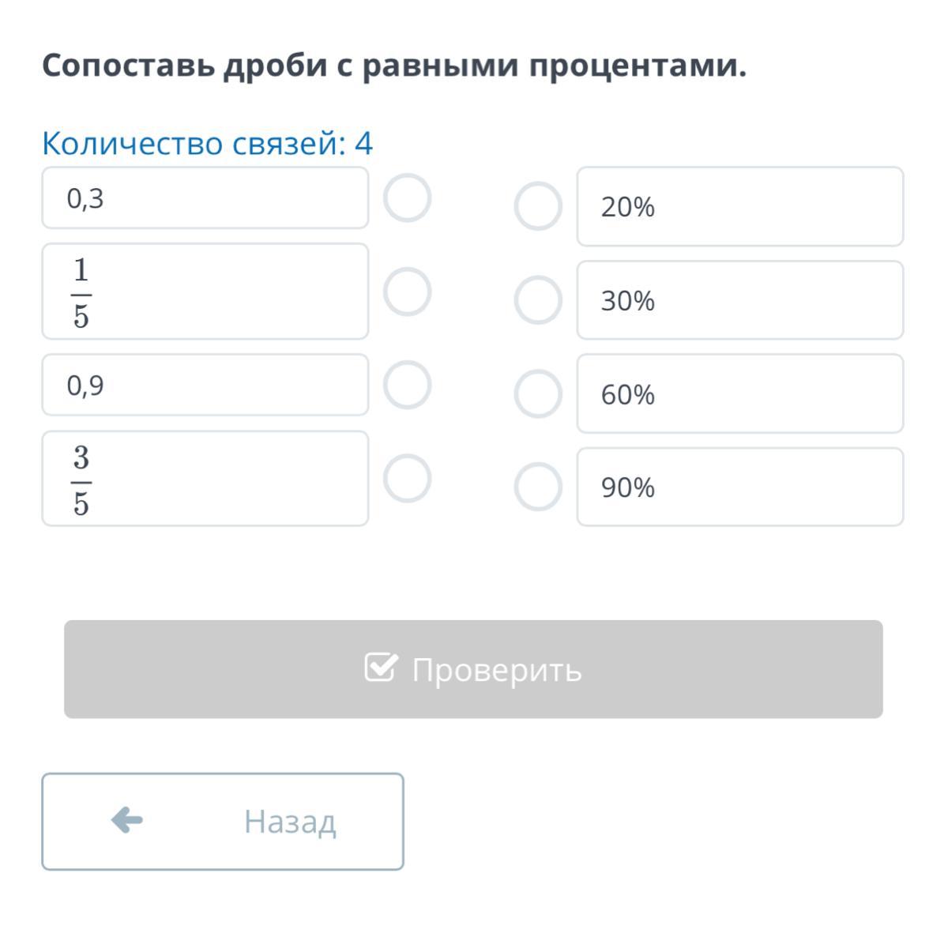Click the checkmark icon on Проверить
Image resolution: width=948 pixels, height=948 pixels.
(381, 668)
